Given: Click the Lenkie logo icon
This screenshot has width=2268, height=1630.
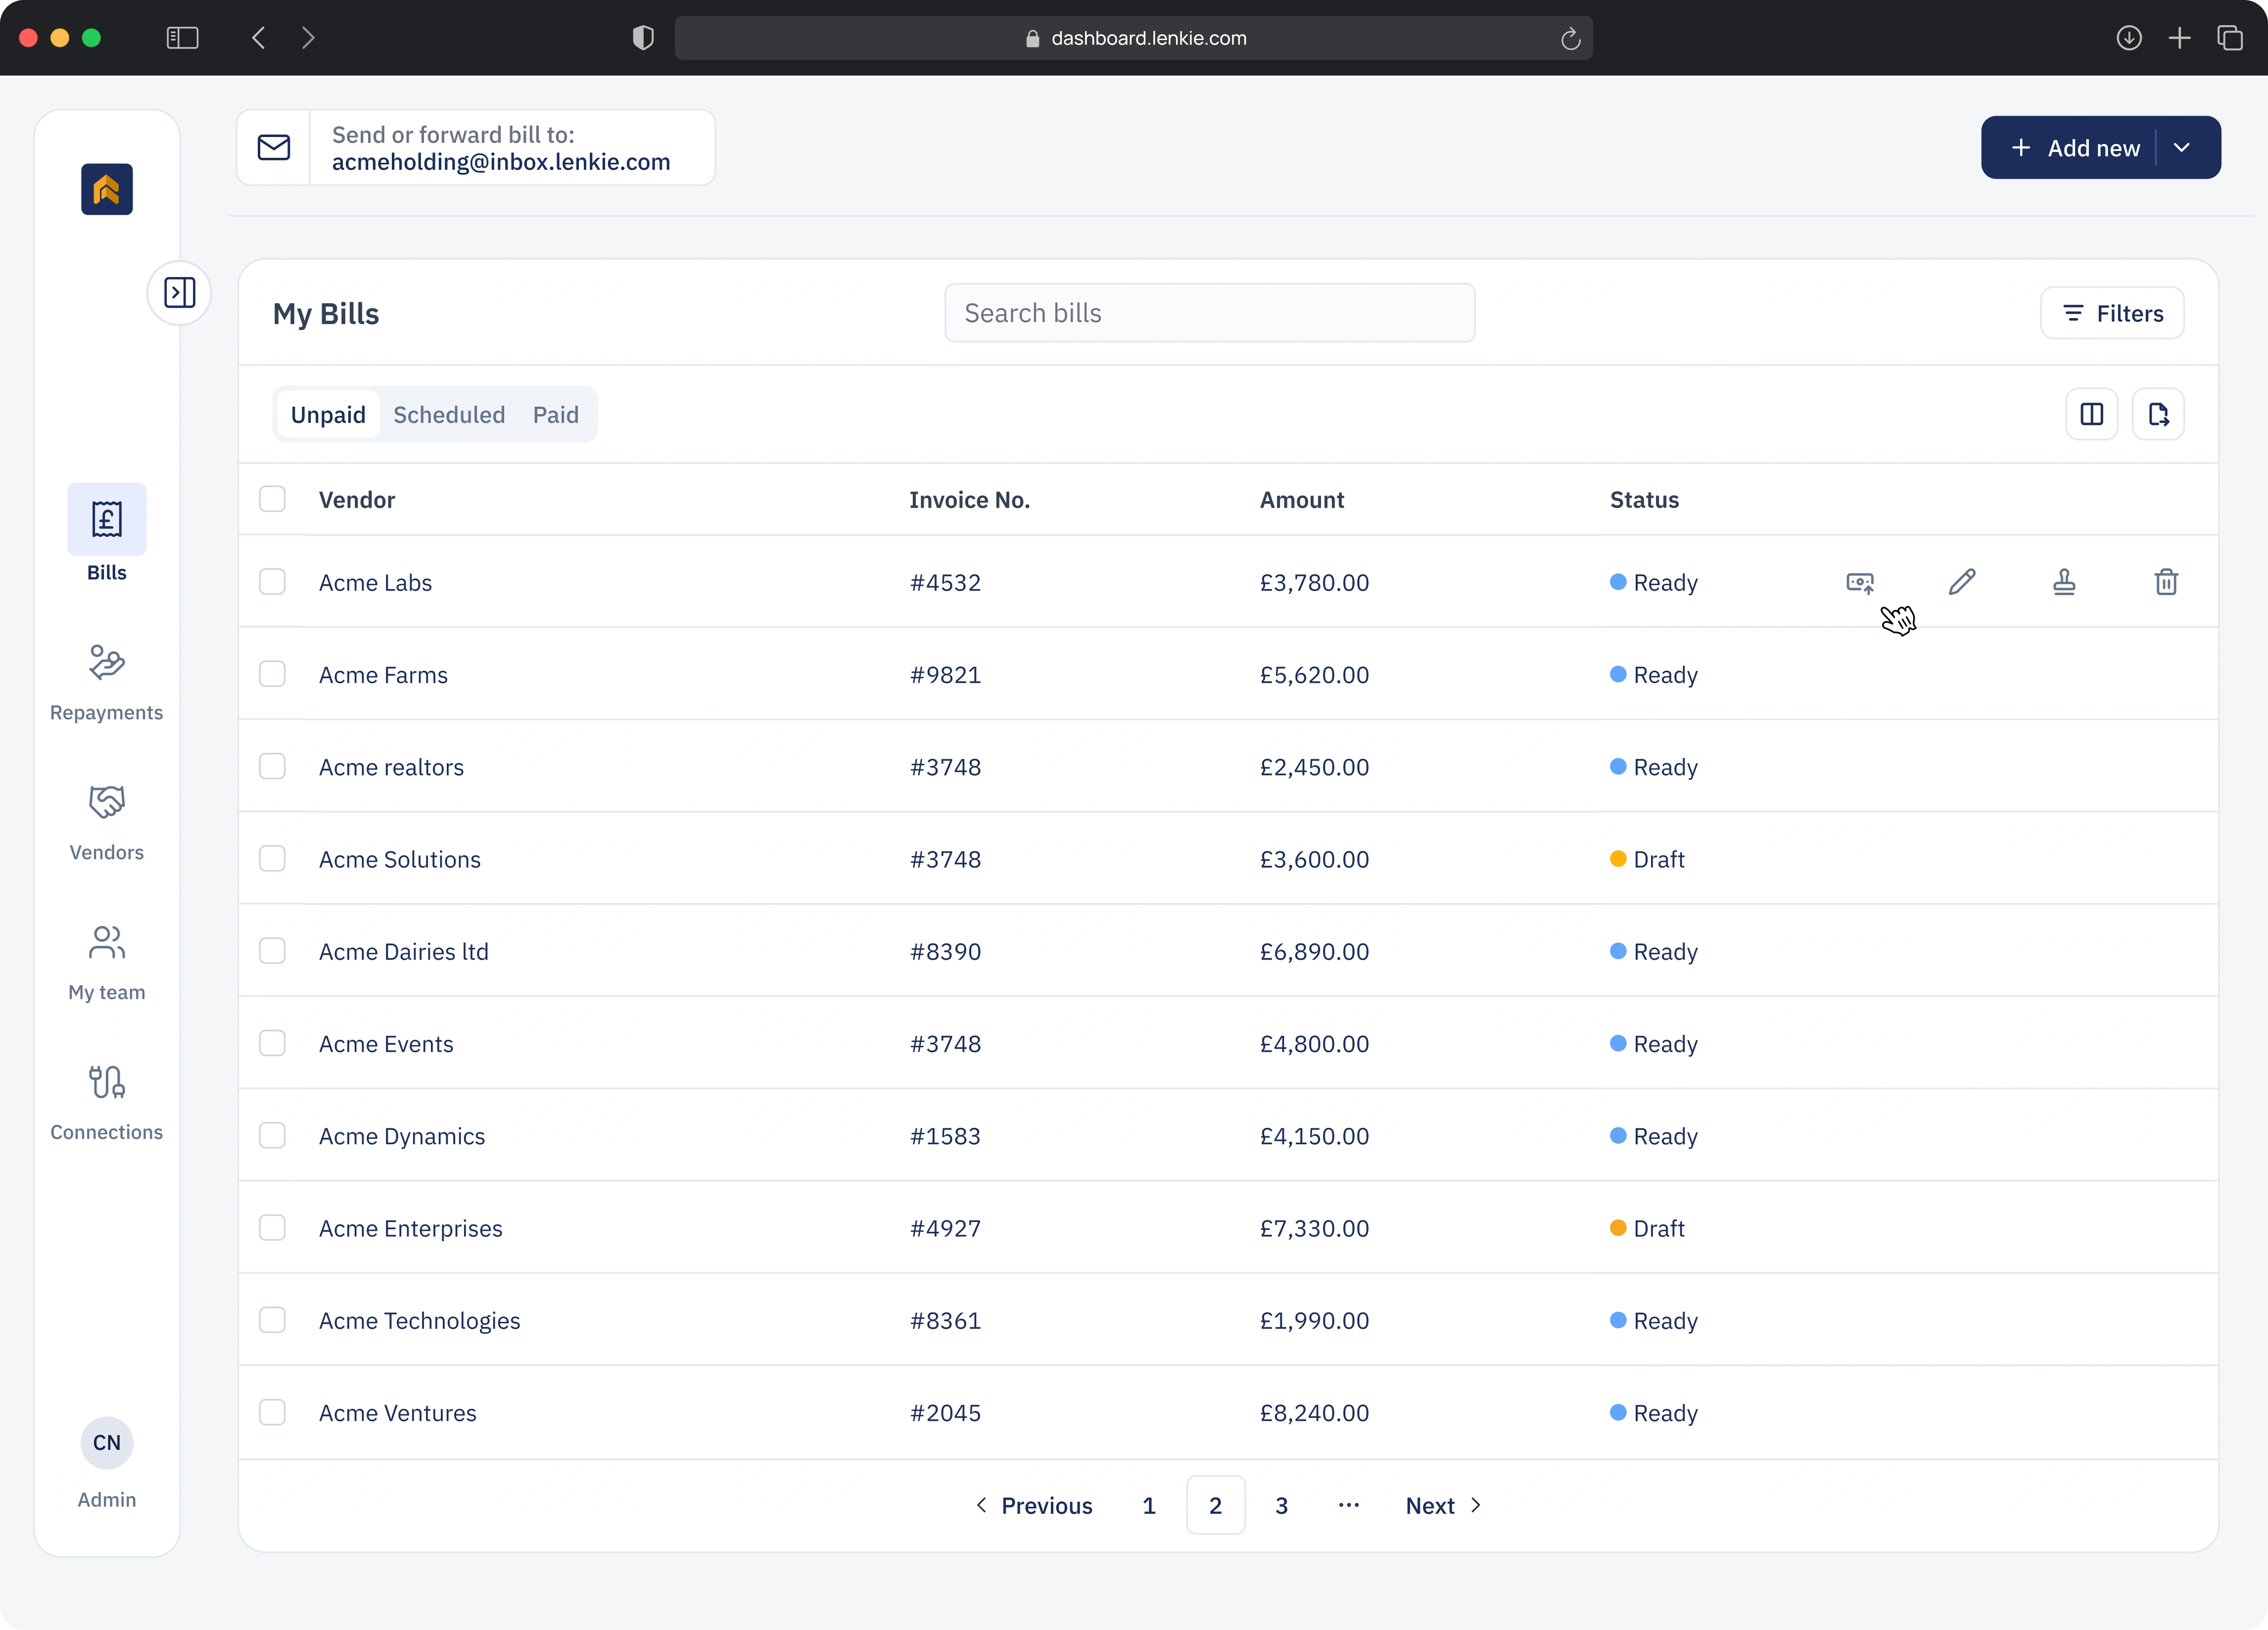Looking at the screenshot, I should 107,189.
